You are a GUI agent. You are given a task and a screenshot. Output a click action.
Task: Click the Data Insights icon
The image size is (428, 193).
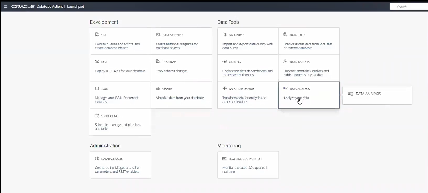285,62
